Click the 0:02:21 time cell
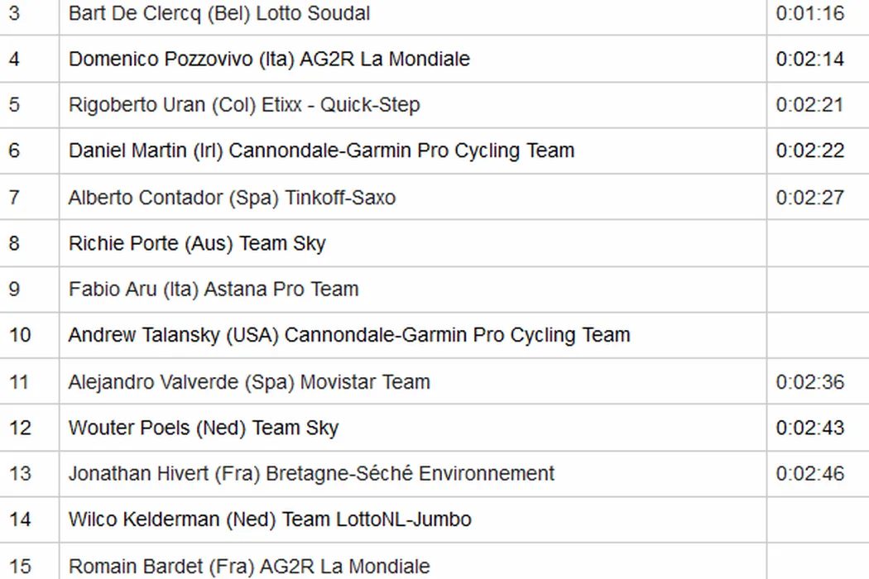The image size is (869, 579). click(x=810, y=105)
